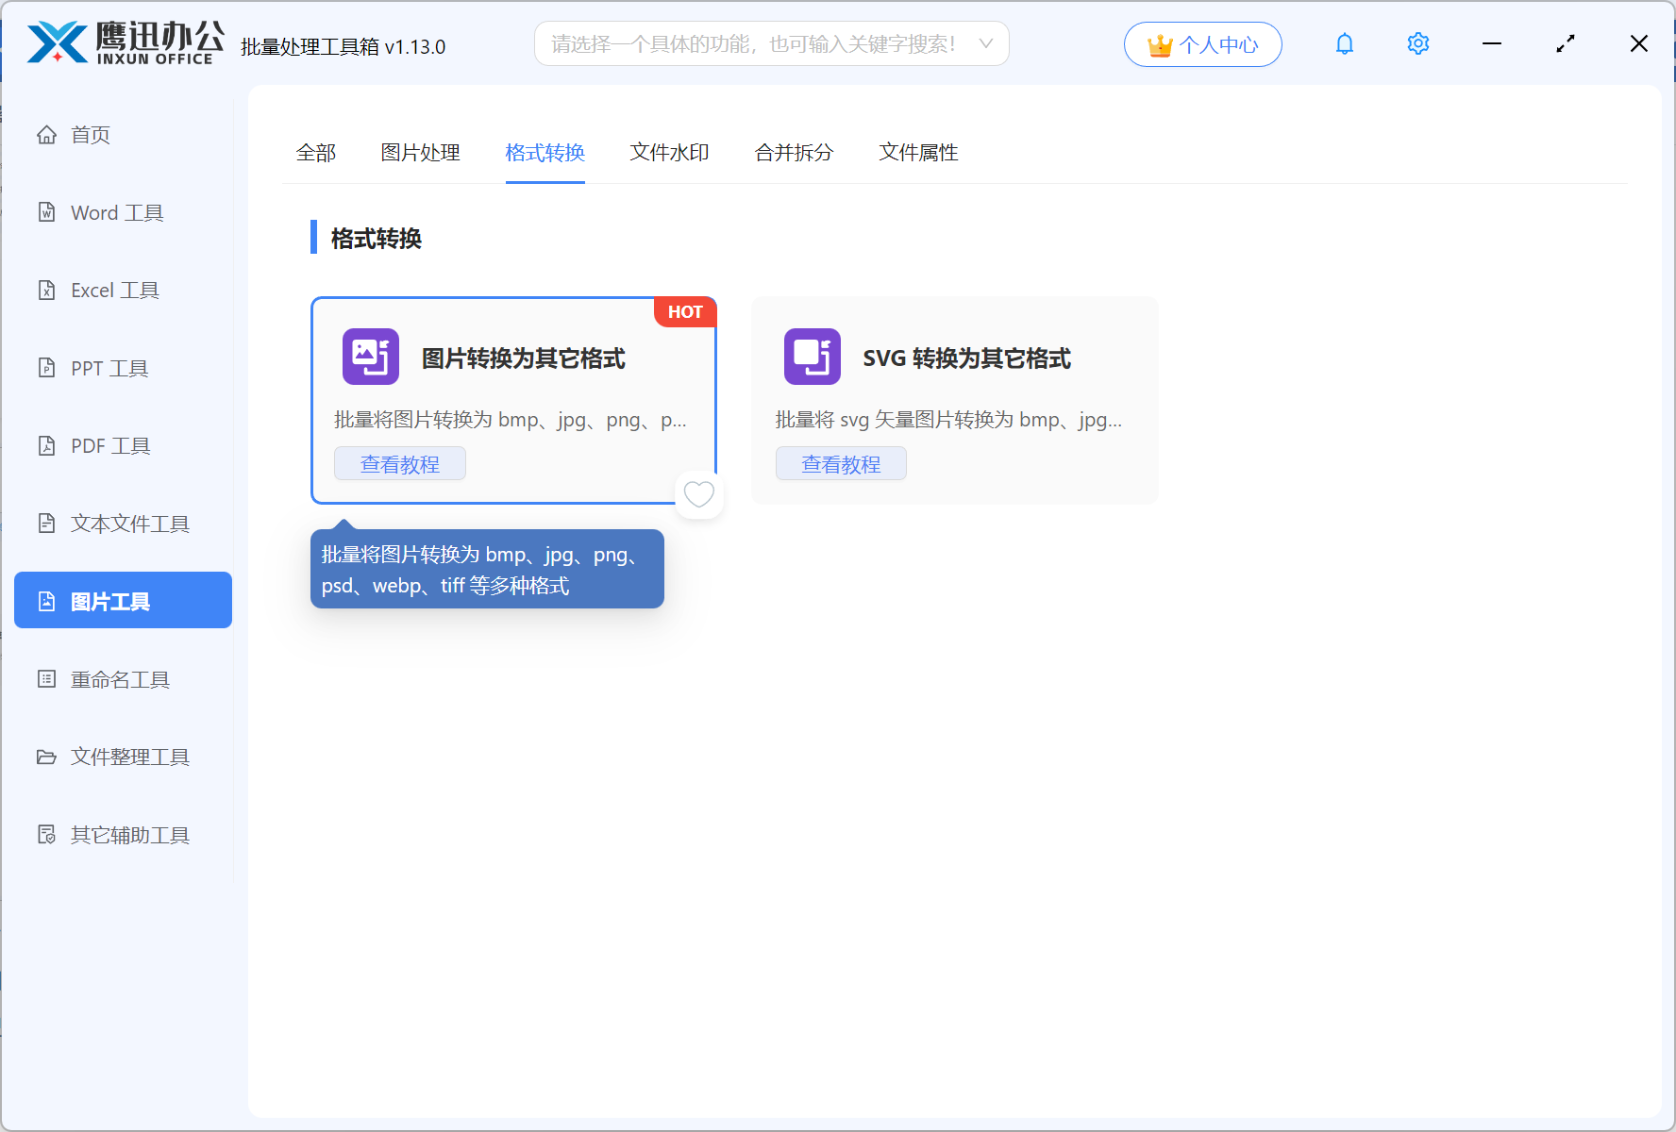Image resolution: width=1676 pixels, height=1132 pixels.
Task: Open the PPT 工具 category
Action: [108, 368]
